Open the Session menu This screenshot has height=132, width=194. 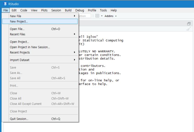click(x=56, y=10)
